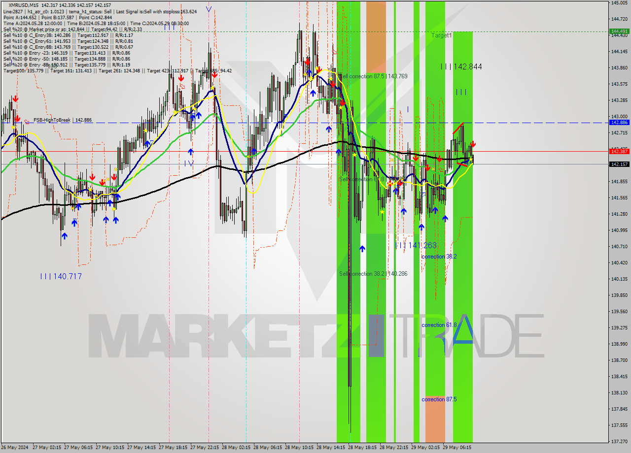The image size is (631, 453).
Task: Click the green 144.491 price tag on axis
Action: (x=619, y=31)
